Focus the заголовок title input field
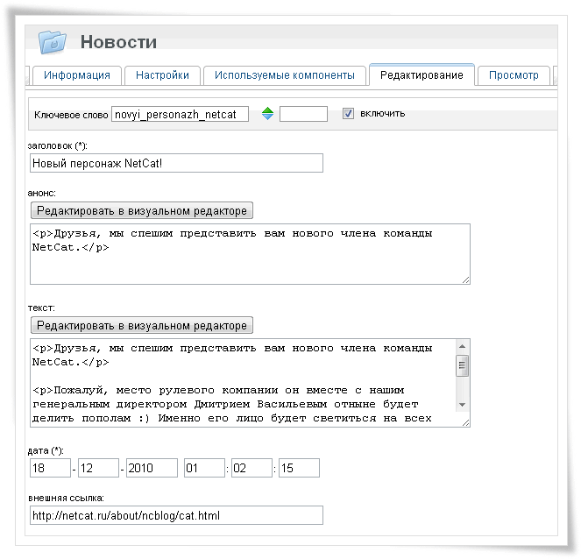The image size is (581, 559). (176, 163)
